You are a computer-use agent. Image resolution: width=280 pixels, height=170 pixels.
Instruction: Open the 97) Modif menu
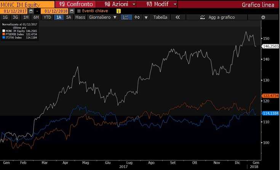(157, 4)
